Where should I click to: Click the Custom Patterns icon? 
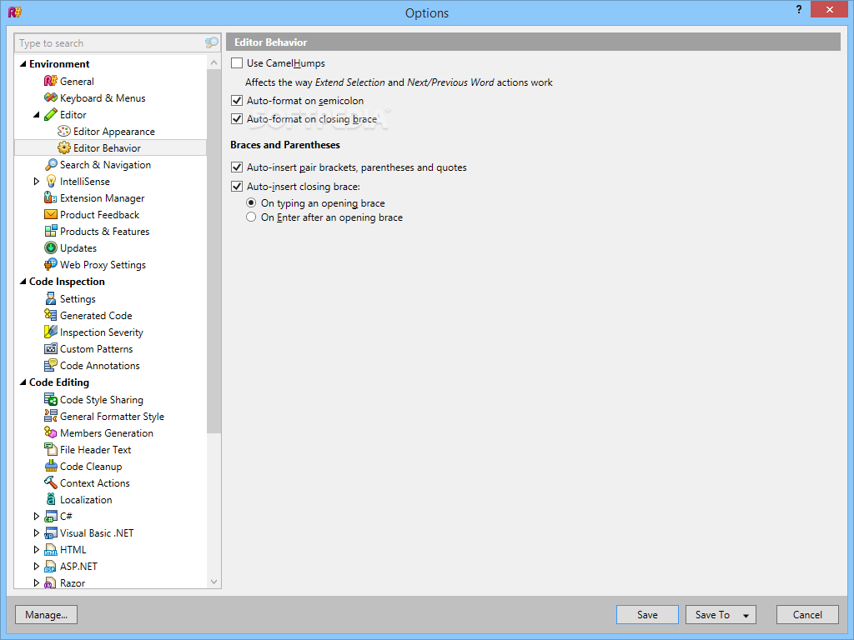[x=50, y=349]
